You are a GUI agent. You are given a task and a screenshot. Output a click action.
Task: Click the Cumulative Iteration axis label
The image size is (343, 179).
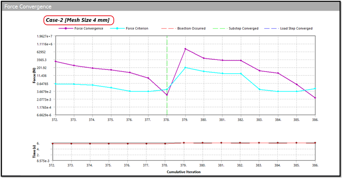point(184,172)
